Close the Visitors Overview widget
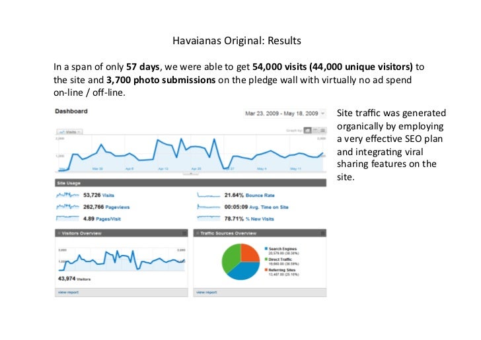 pos(184,234)
